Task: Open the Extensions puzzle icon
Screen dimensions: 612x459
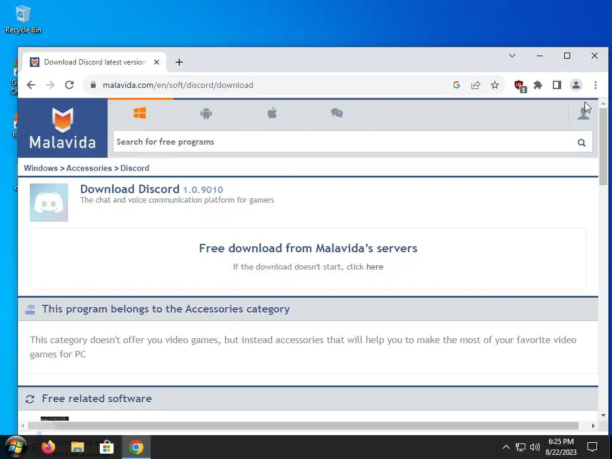Action: (538, 85)
